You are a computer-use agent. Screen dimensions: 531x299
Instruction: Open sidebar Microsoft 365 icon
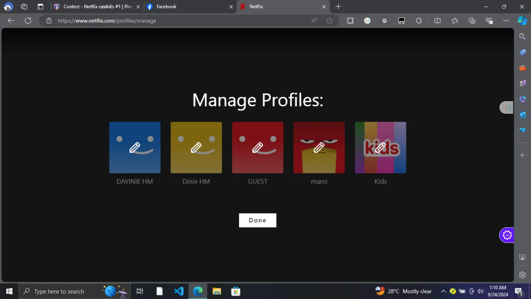click(x=522, y=99)
